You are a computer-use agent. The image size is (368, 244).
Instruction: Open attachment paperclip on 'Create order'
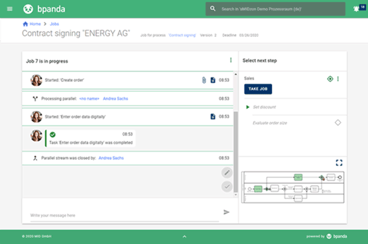click(x=204, y=80)
